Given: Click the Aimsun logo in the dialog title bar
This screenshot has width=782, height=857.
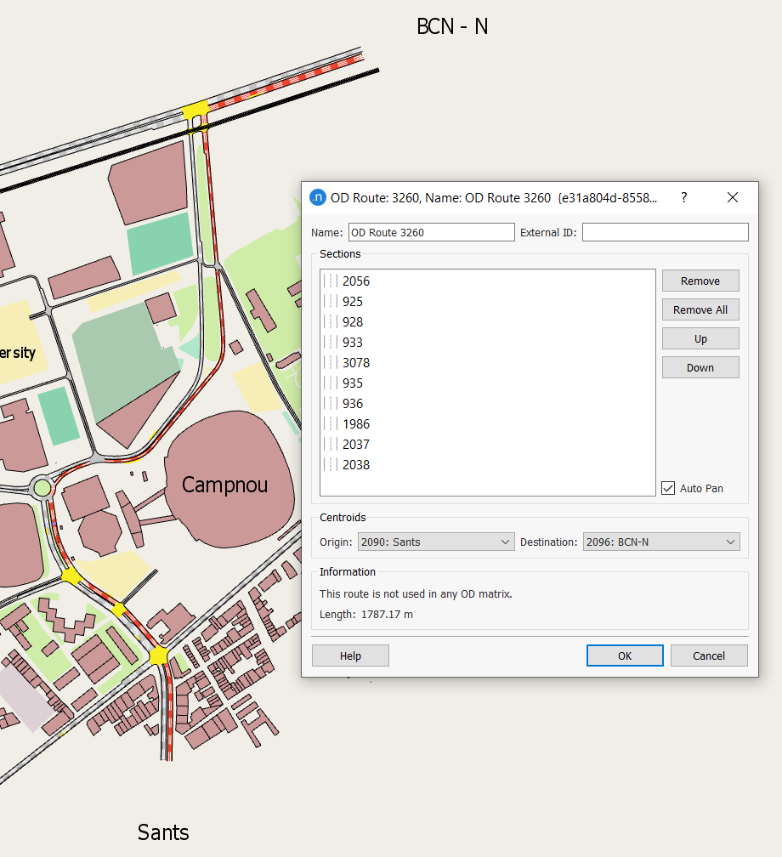Looking at the screenshot, I should [316, 197].
